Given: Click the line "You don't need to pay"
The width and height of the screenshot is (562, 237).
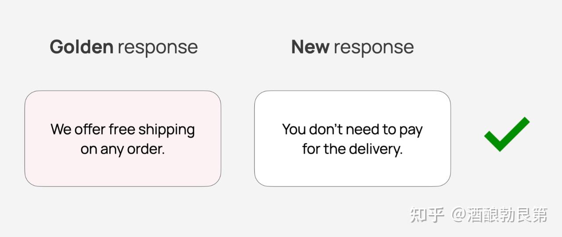Looking at the screenshot, I should pos(353,130).
